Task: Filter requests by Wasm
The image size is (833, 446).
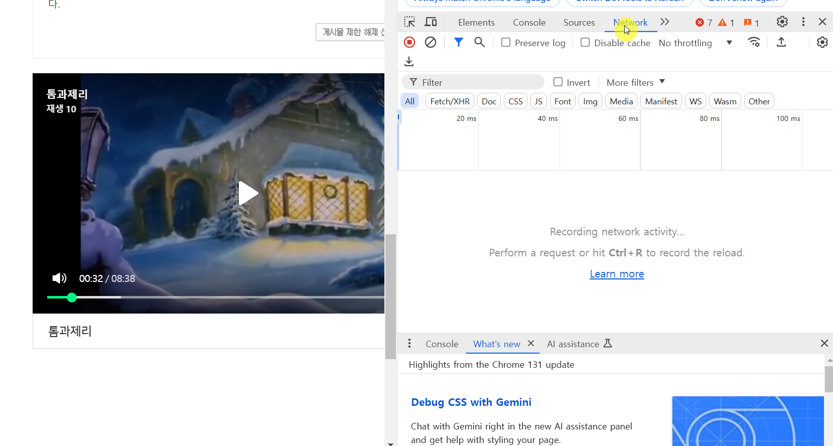Action: (725, 101)
